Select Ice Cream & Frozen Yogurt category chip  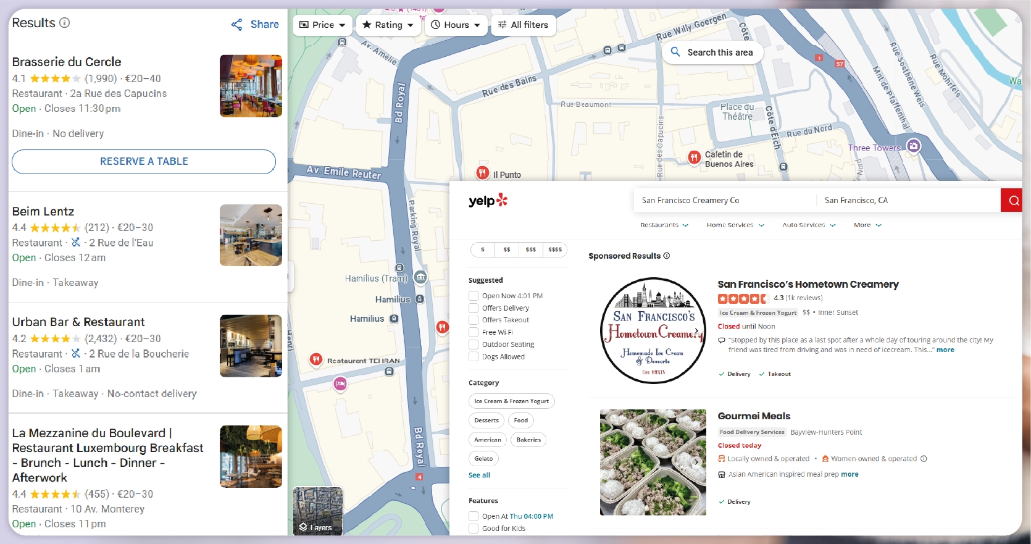[x=512, y=401]
